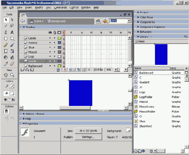189x155 pixels.
Task: Select the Pencil tool
Action: point(6,45)
